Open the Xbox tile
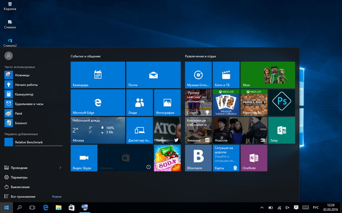This screenshot has height=213, width=342. click(268, 75)
